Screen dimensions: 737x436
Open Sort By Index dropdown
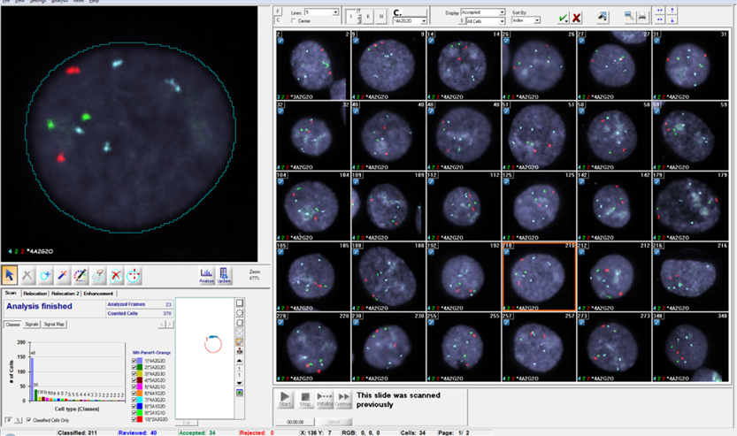coord(537,20)
